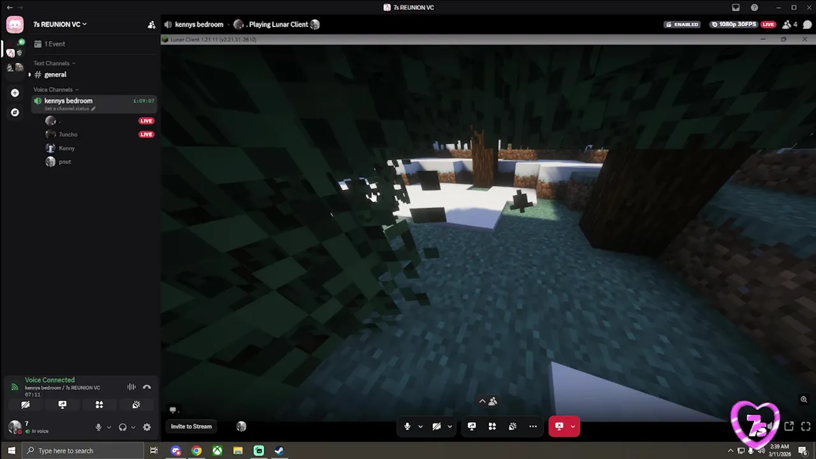816x459 pixels.
Task: Stop watching stream red button
Action: click(559, 426)
